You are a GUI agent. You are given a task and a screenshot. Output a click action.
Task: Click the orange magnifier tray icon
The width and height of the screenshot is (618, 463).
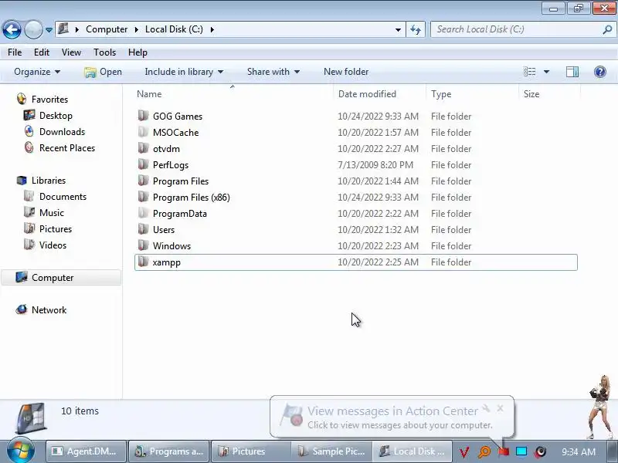484,451
